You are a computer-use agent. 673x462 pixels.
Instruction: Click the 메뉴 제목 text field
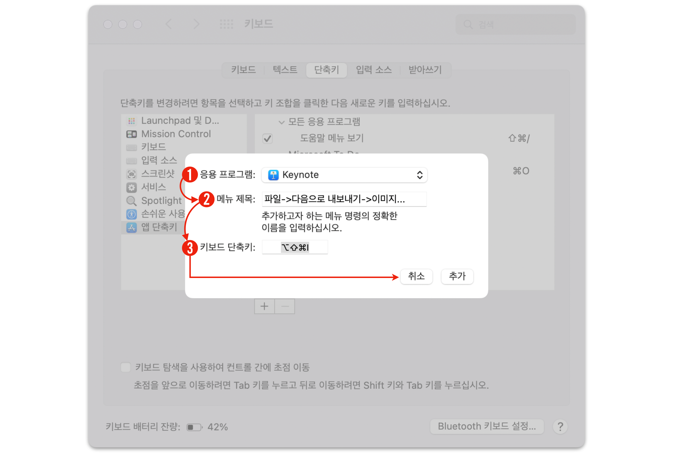(344, 199)
